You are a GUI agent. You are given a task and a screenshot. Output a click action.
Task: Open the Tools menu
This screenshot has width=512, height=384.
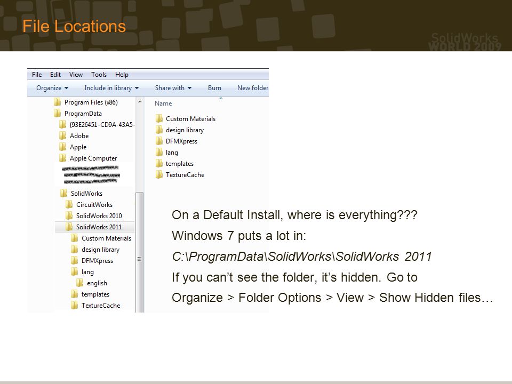[99, 75]
